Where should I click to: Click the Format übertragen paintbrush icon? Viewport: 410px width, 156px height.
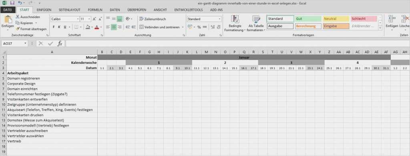(x=18, y=29)
